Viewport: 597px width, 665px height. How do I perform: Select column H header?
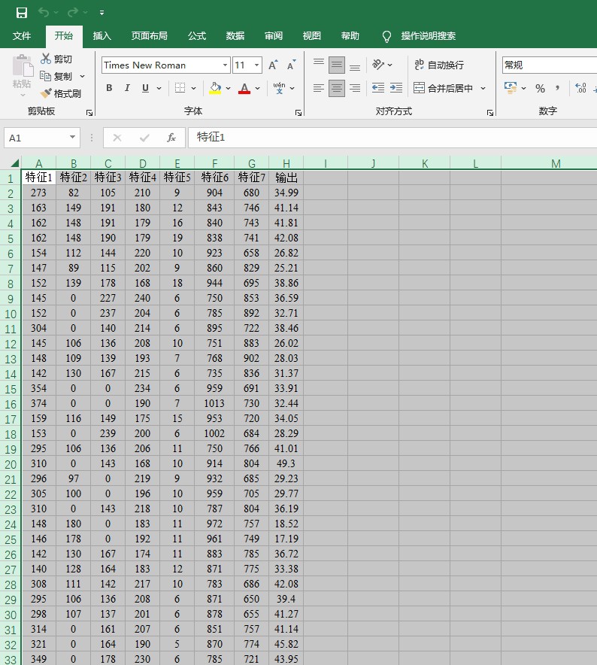pyautogui.click(x=286, y=163)
